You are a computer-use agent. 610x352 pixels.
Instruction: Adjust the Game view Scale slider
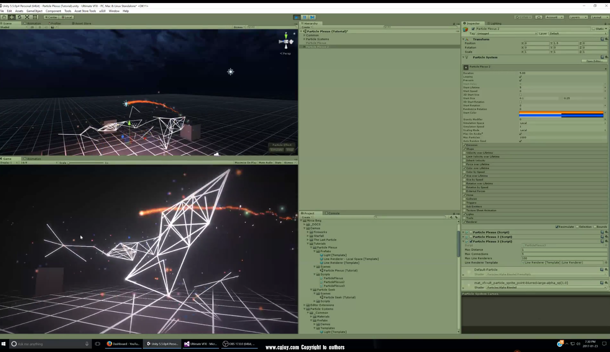86,163
